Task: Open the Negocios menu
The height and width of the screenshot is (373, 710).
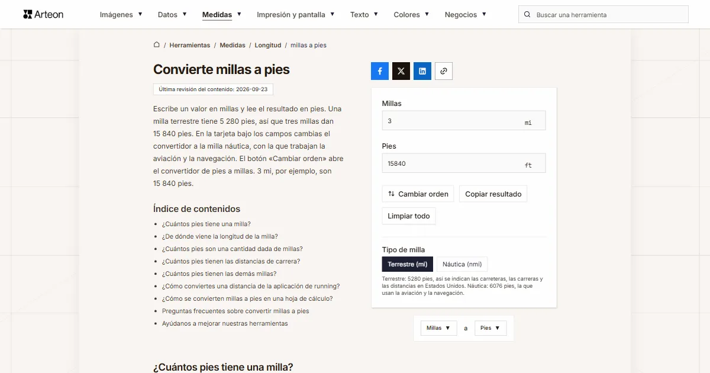Action: click(466, 14)
